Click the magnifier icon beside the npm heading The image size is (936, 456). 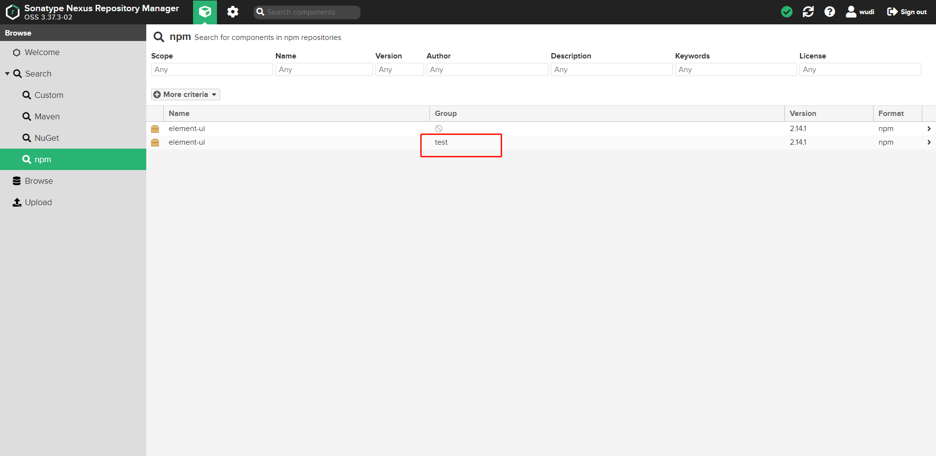click(159, 37)
